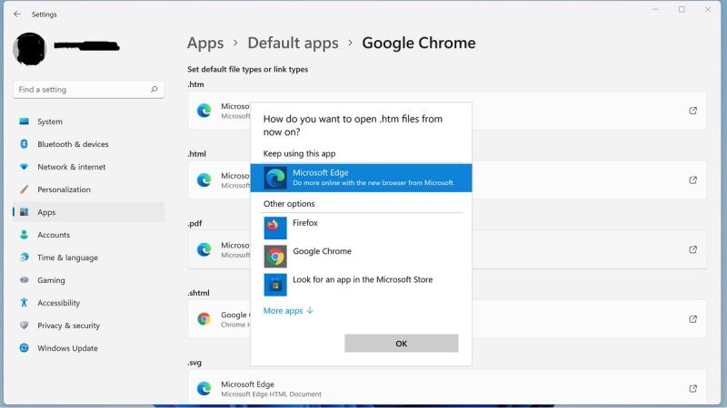Open Accessibility settings
This screenshot has width=727, height=408.
88,303
